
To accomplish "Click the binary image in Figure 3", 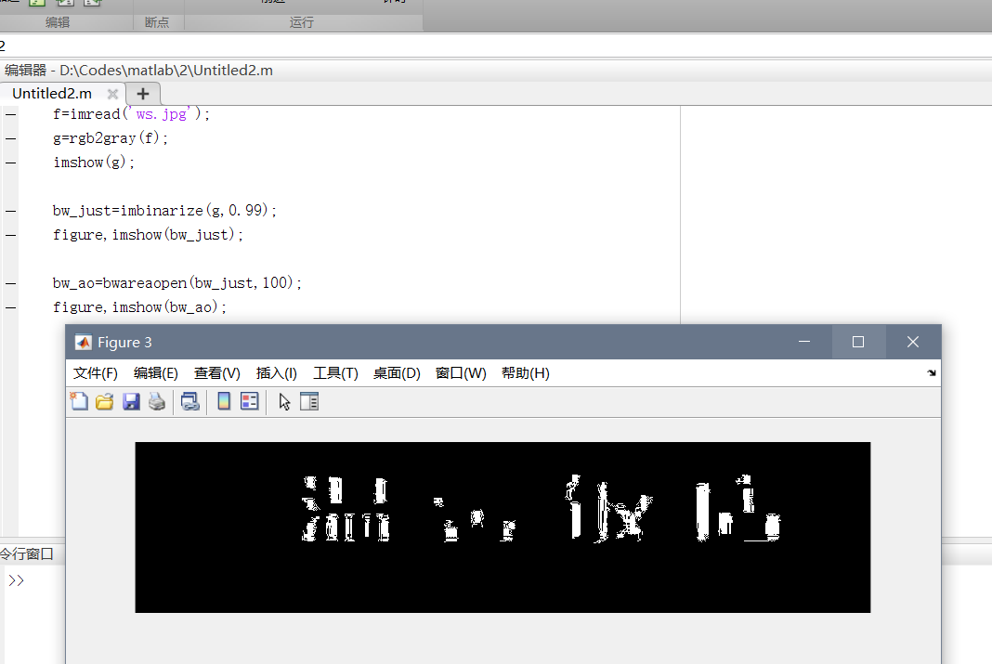I will coord(503,527).
